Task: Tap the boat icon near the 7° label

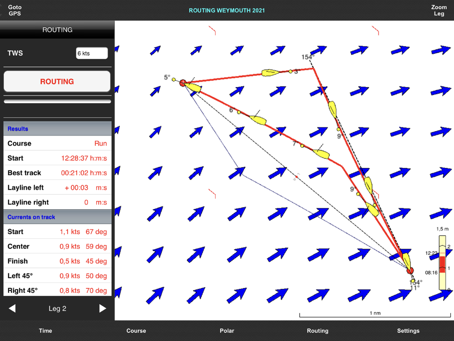Action: [321, 153]
